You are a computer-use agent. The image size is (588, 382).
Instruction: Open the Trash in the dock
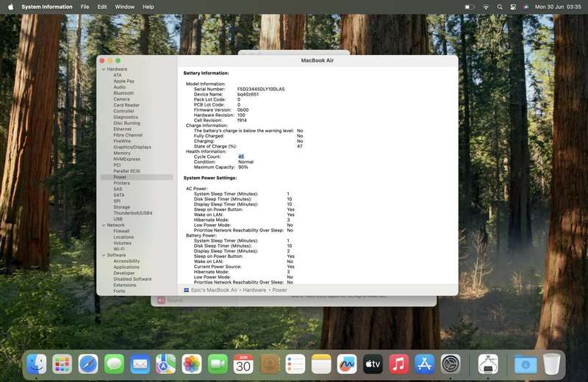(x=552, y=364)
